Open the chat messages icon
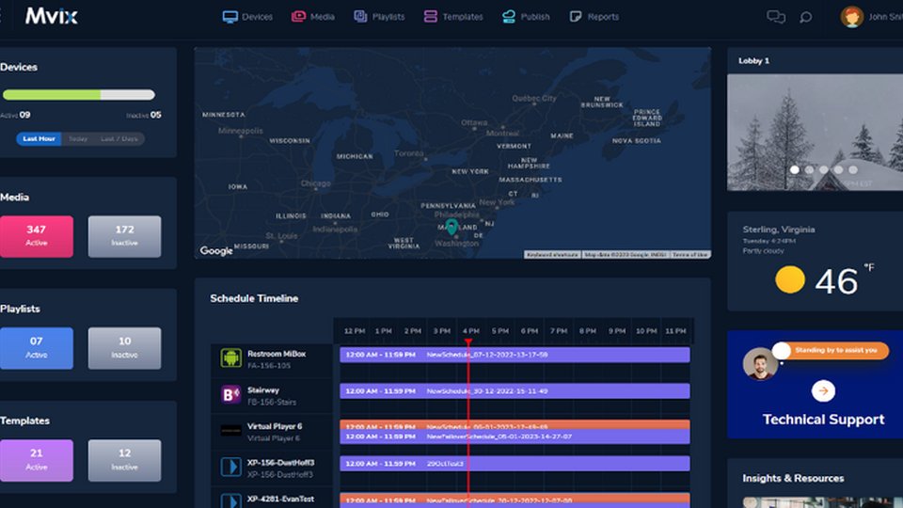The image size is (903, 508). (x=775, y=16)
